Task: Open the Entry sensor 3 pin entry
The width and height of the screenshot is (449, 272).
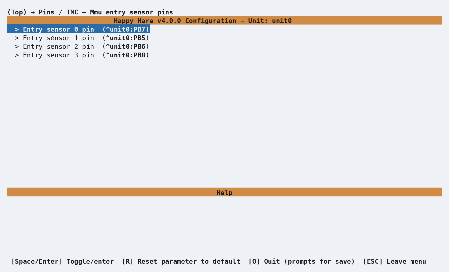Action: (78, 55)
